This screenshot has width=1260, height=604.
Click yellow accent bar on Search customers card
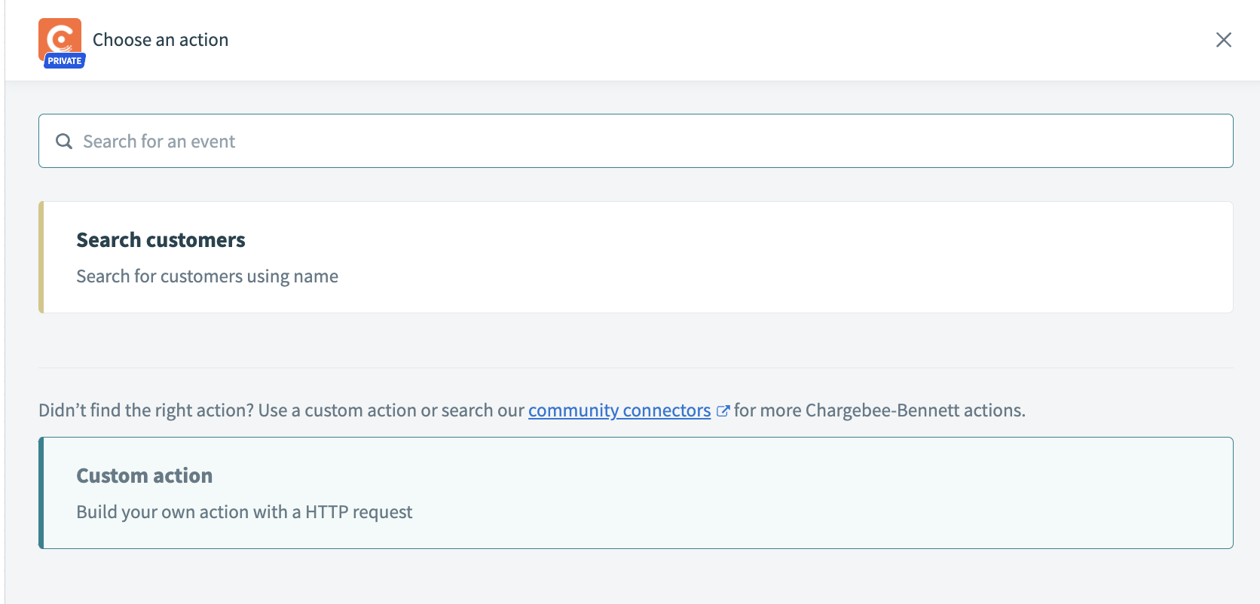(41, 257)
